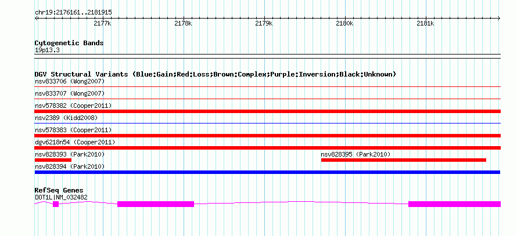Click the nsv833706 (Wong2007) variant label
Screen dimensions: 517x236
point(70,81)
